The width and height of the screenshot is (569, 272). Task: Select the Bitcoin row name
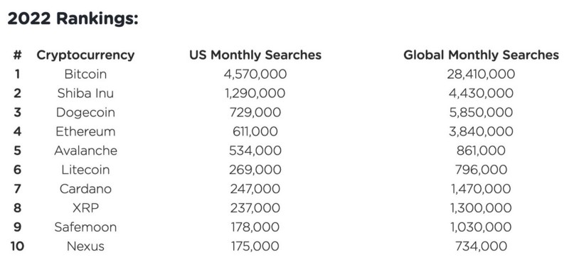(x=85, y=75)
